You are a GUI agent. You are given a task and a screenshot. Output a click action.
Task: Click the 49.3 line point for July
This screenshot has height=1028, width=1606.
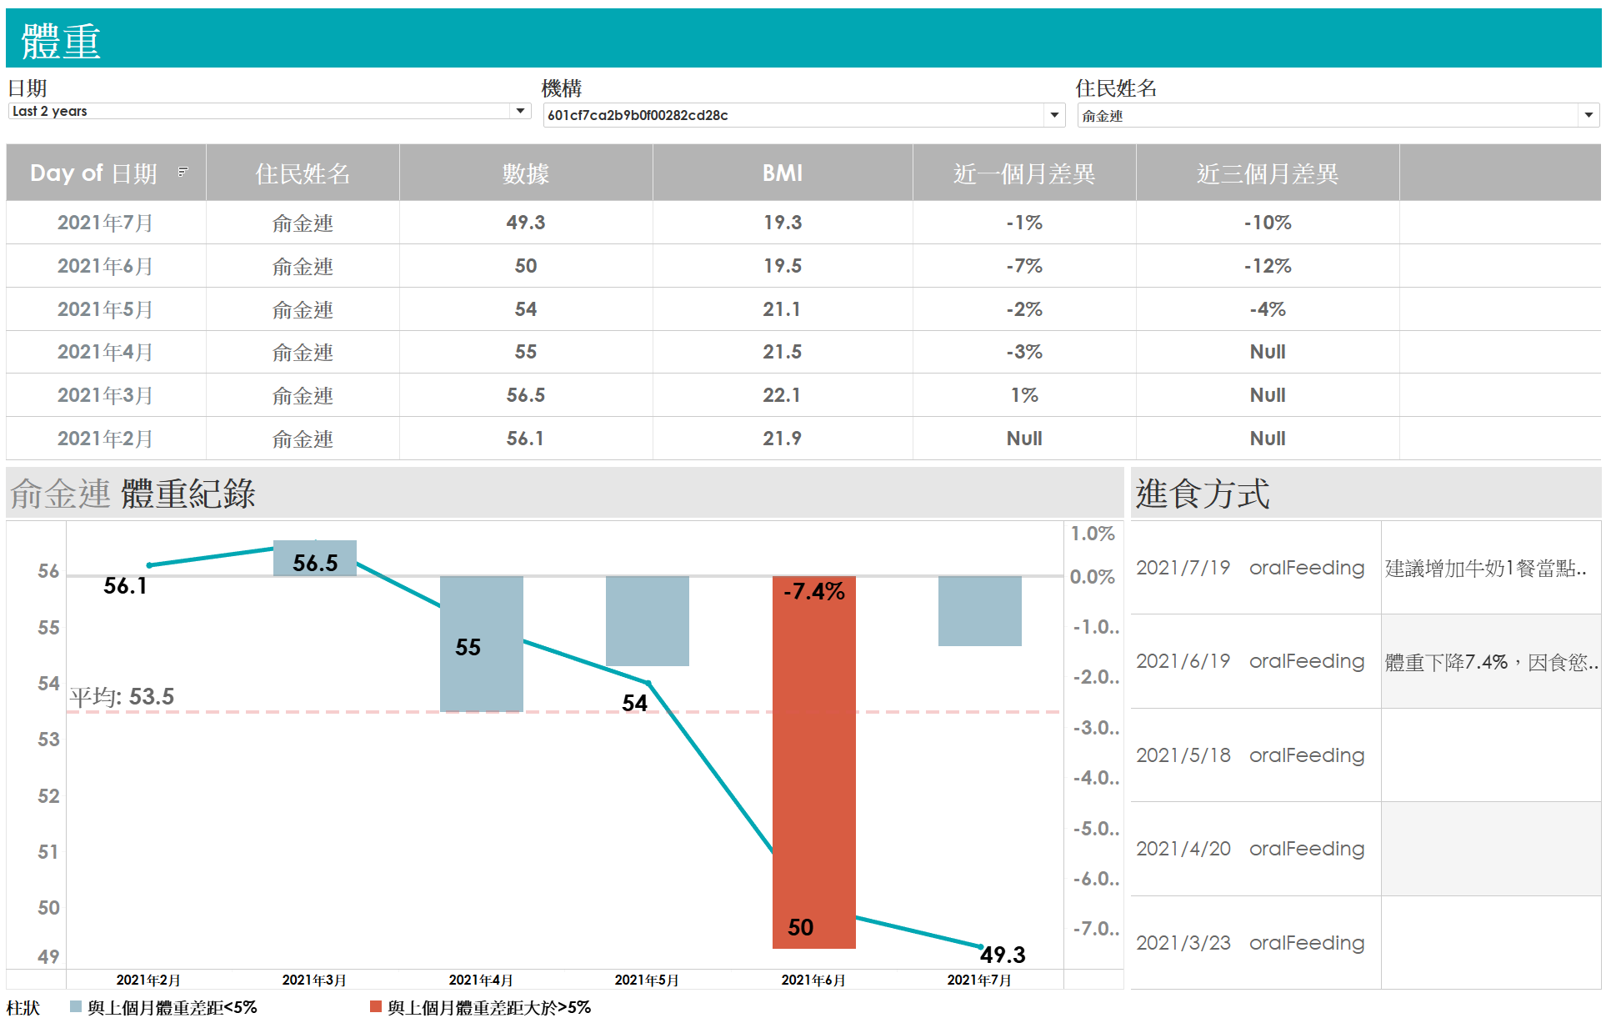coord(981,946)
